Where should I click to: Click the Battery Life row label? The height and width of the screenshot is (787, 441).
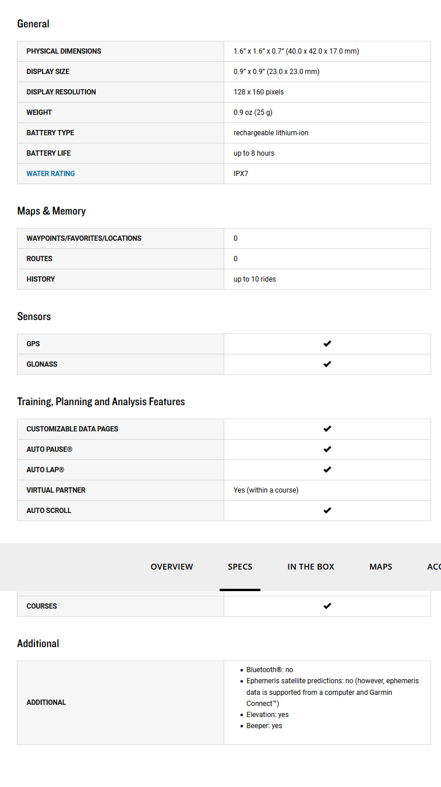pos(48,153)
